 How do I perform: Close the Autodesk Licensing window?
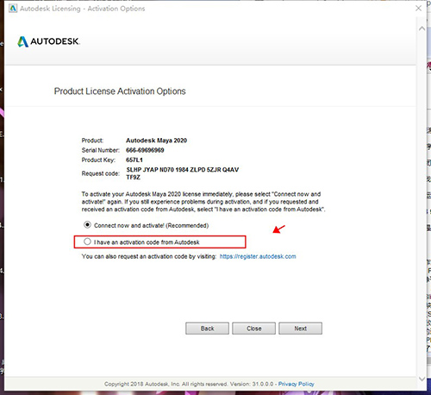[419, 9]
